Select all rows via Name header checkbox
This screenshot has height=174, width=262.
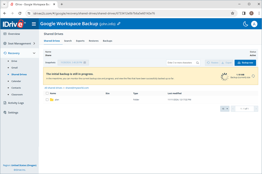coord(47,93)
